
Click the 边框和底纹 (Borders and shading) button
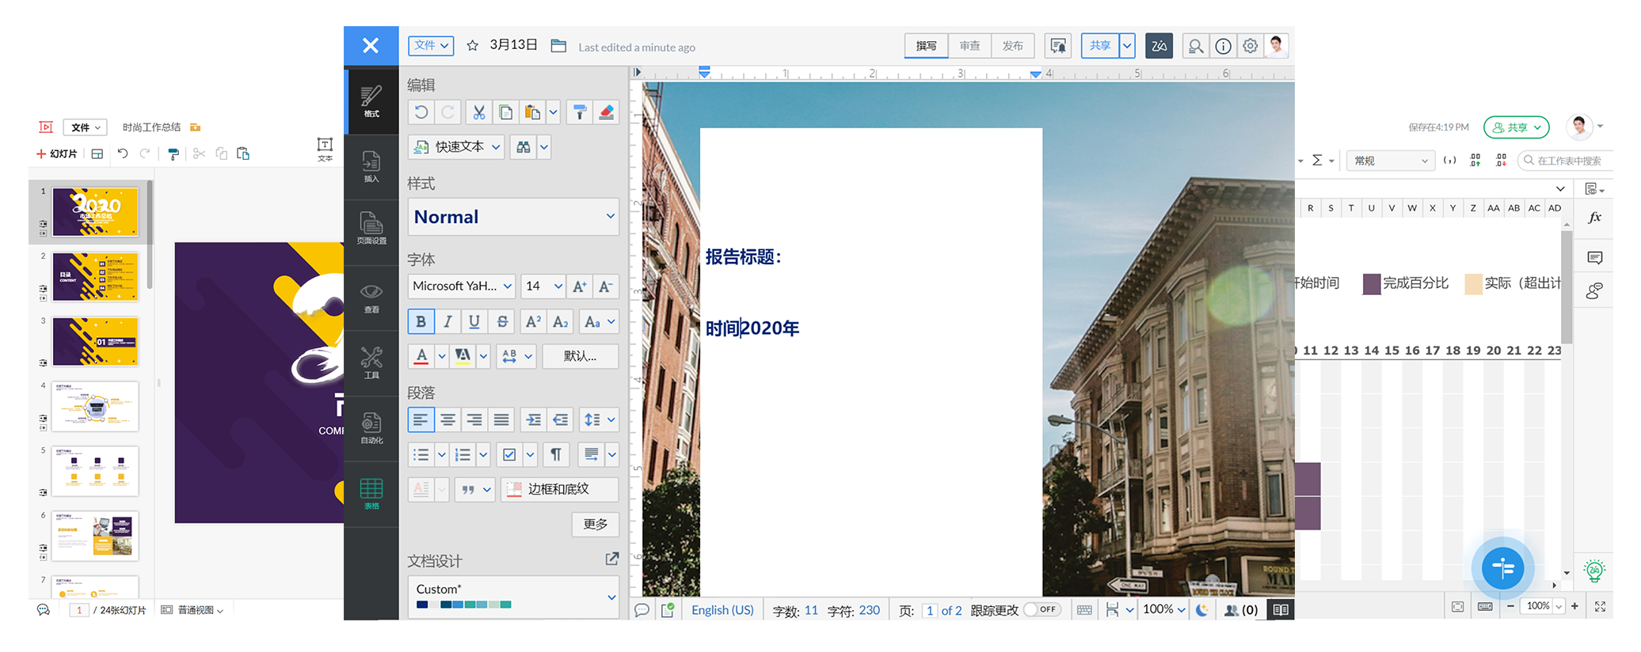pyautogui.click(x=560, y=489)
